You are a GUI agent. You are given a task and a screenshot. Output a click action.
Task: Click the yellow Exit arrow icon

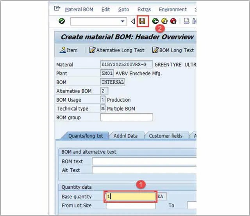[x=164, y=21]
